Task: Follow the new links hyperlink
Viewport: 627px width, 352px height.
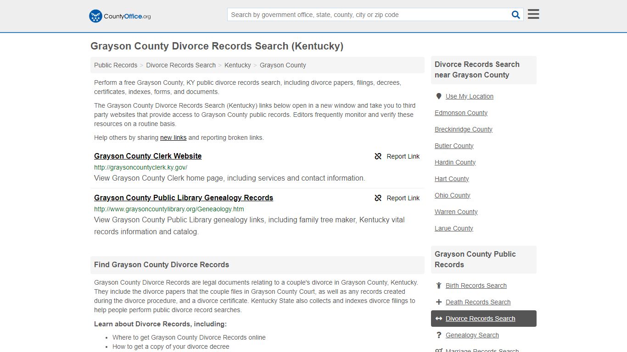Action: [x=174, y=137]
